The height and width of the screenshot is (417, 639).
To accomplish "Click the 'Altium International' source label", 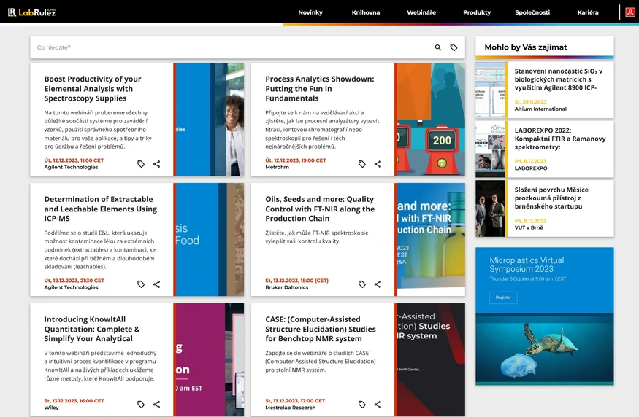I will (x=540, y=109).
